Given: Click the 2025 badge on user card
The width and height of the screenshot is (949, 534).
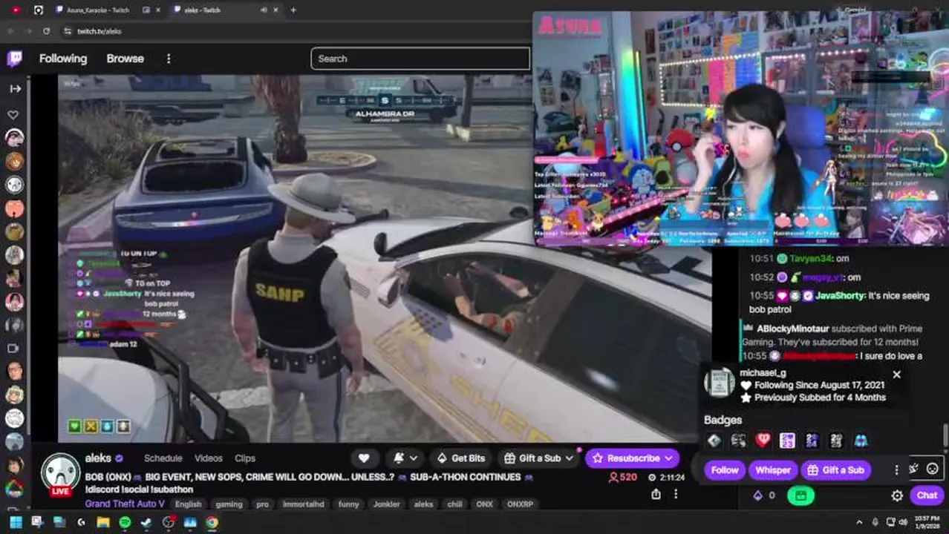Looking at the screenshot, I should [836, 441].
